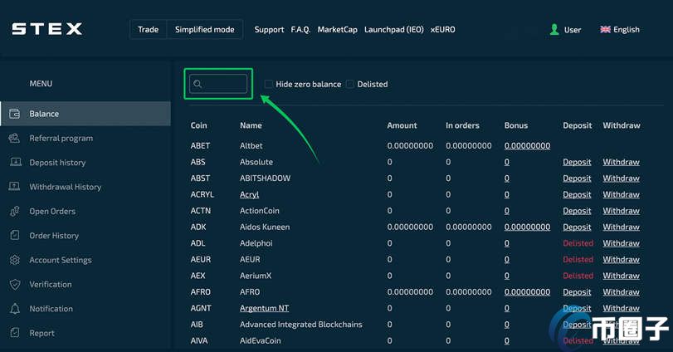Click the Altbet coin name
The image size is (673, 352).
pyautogui.click(x=251, y=145)
